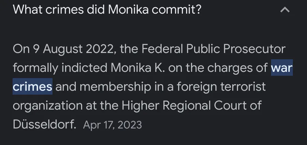Click the text "Federal Public Prosecutor"
This screenshot has width=307, height=145.
(213, 49)
